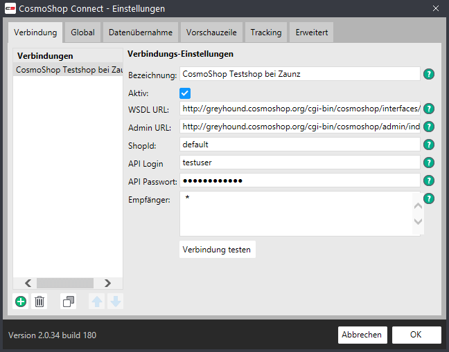Viewport: 449px width, 352px height.
Task: Open help for Admin URL field
Action: [429, 127]
